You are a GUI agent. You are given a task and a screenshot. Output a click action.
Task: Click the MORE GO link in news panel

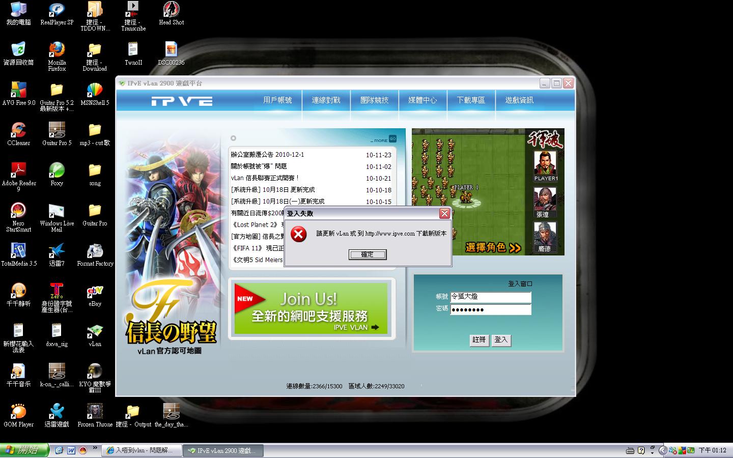pos(384,139)
